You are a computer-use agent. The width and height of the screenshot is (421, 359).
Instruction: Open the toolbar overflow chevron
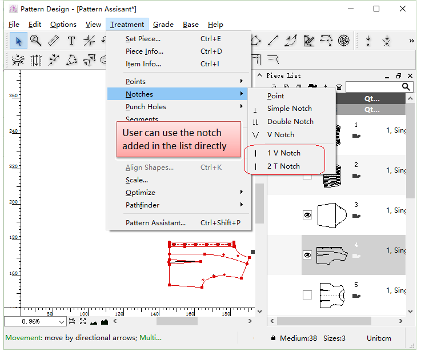(x=411, y=41)
